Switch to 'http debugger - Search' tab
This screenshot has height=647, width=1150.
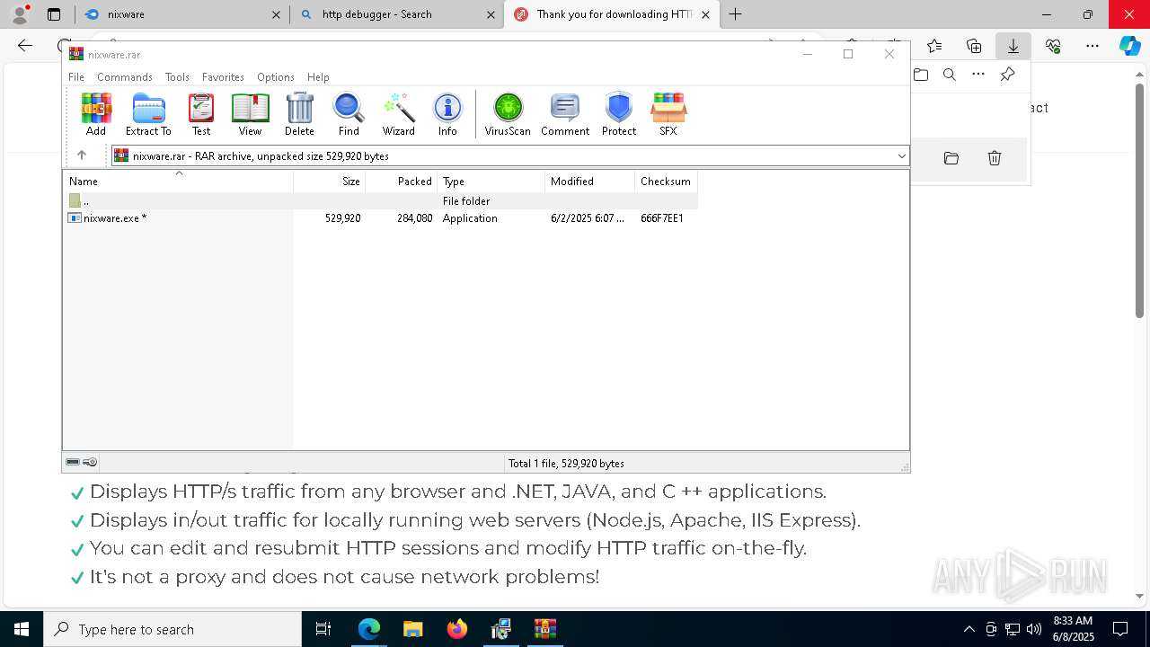(396, 14)
